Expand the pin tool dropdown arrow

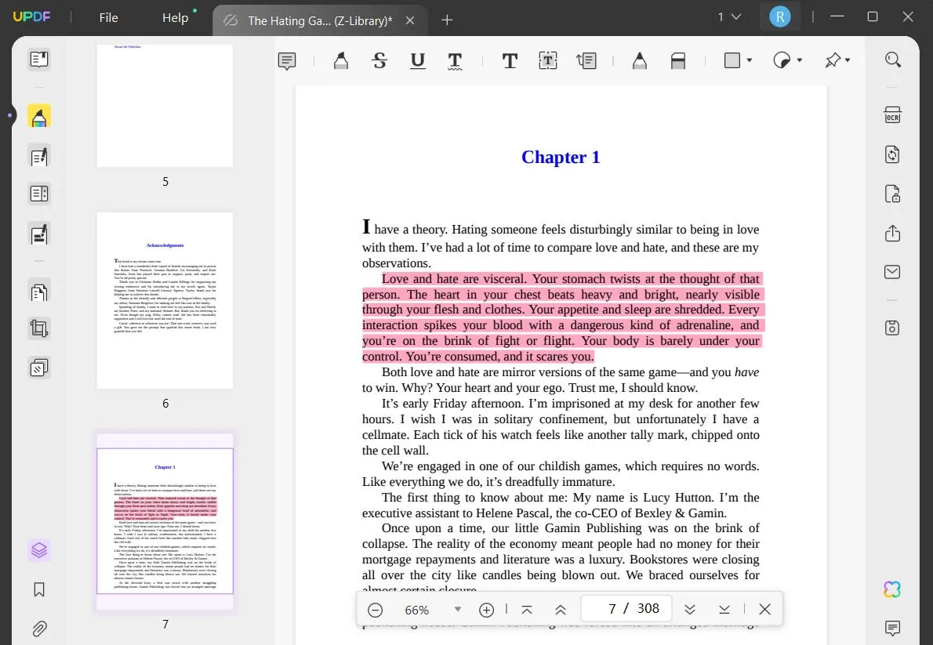(848, 60)
